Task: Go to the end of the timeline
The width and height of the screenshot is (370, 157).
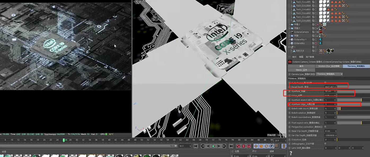Action: coord(231,146)
